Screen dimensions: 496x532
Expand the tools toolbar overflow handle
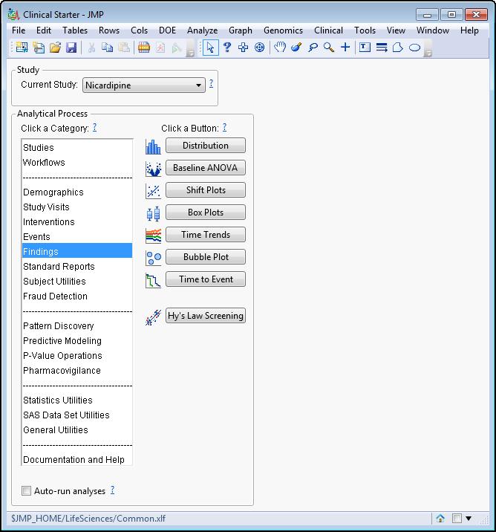(428, 48)
